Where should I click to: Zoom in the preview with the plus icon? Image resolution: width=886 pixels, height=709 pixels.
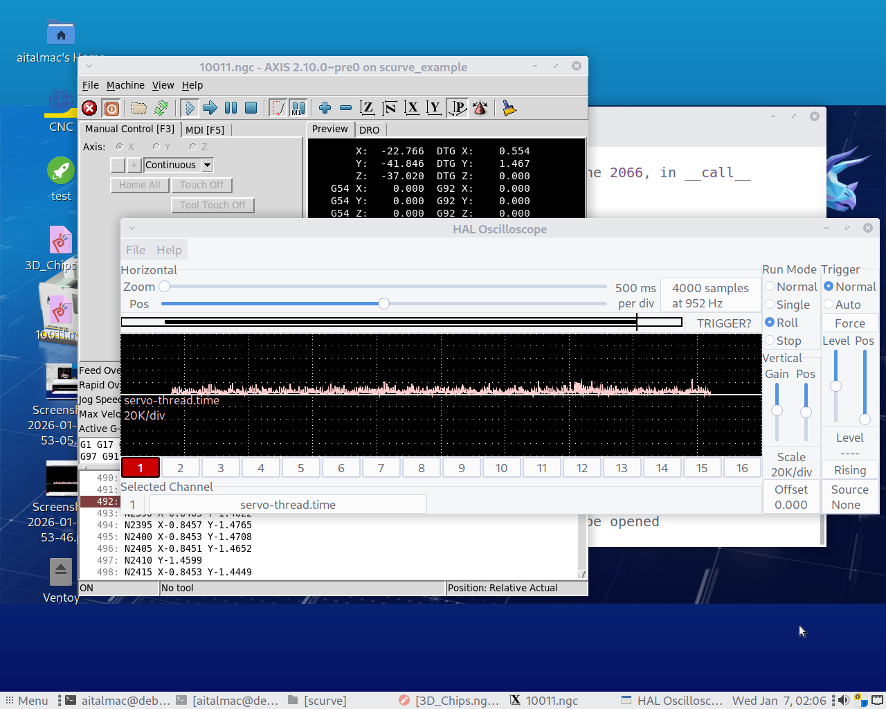click(325, 108)
